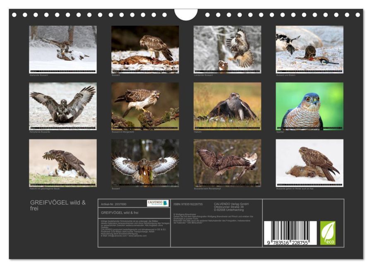Image resolution: width=372 pixels, height=268 pixels.
Task: Click the 'Bussarde beim Revierkampf' photo
Action: pyautogui.click(x=227, y=163)
